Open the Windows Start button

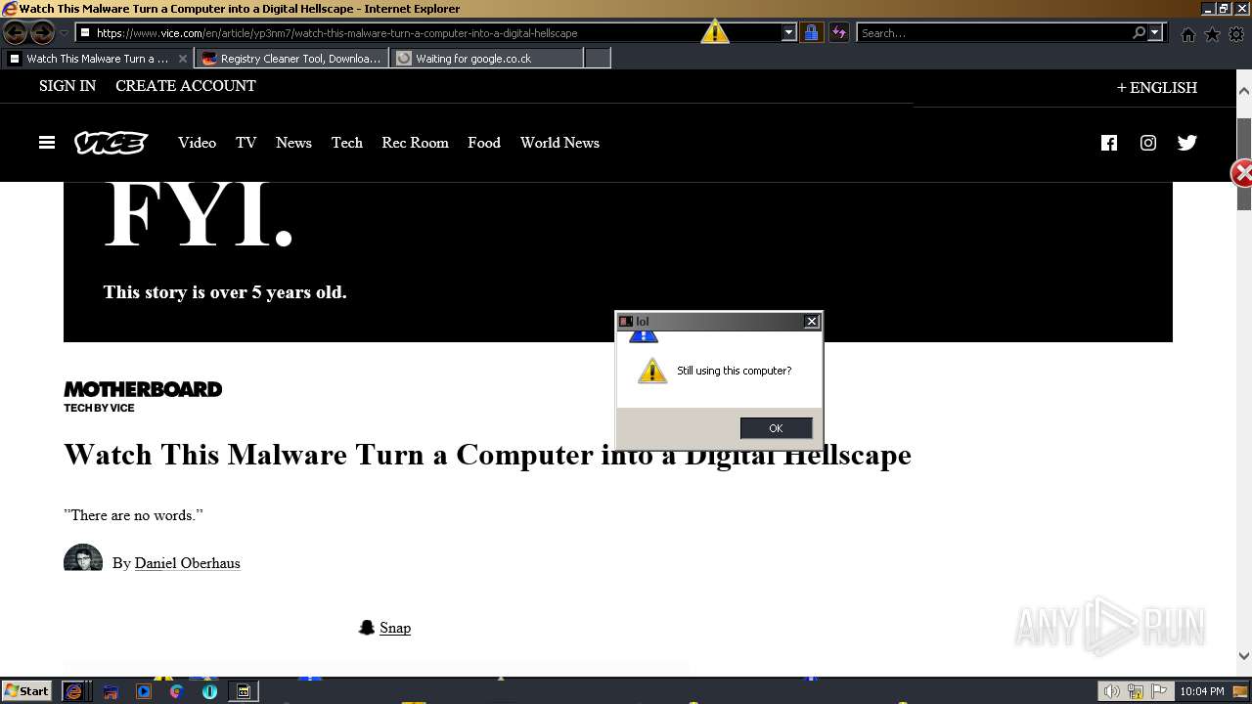[26, 691]
